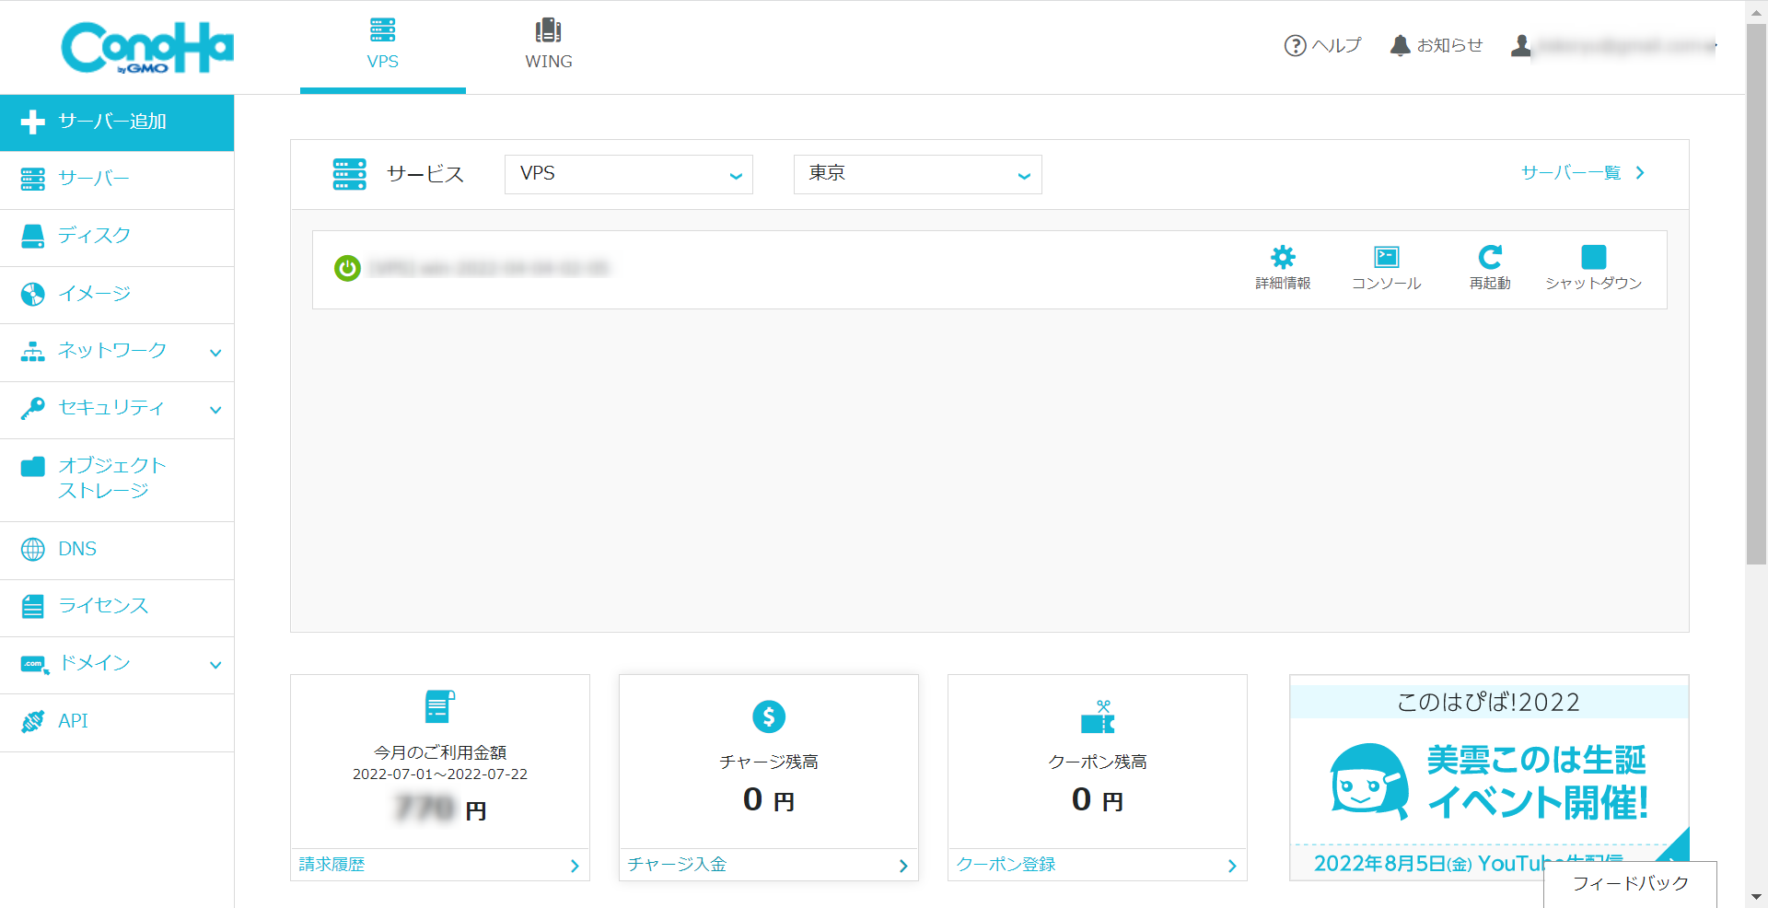Open the サーバー一覧 link

(1583, 173)
